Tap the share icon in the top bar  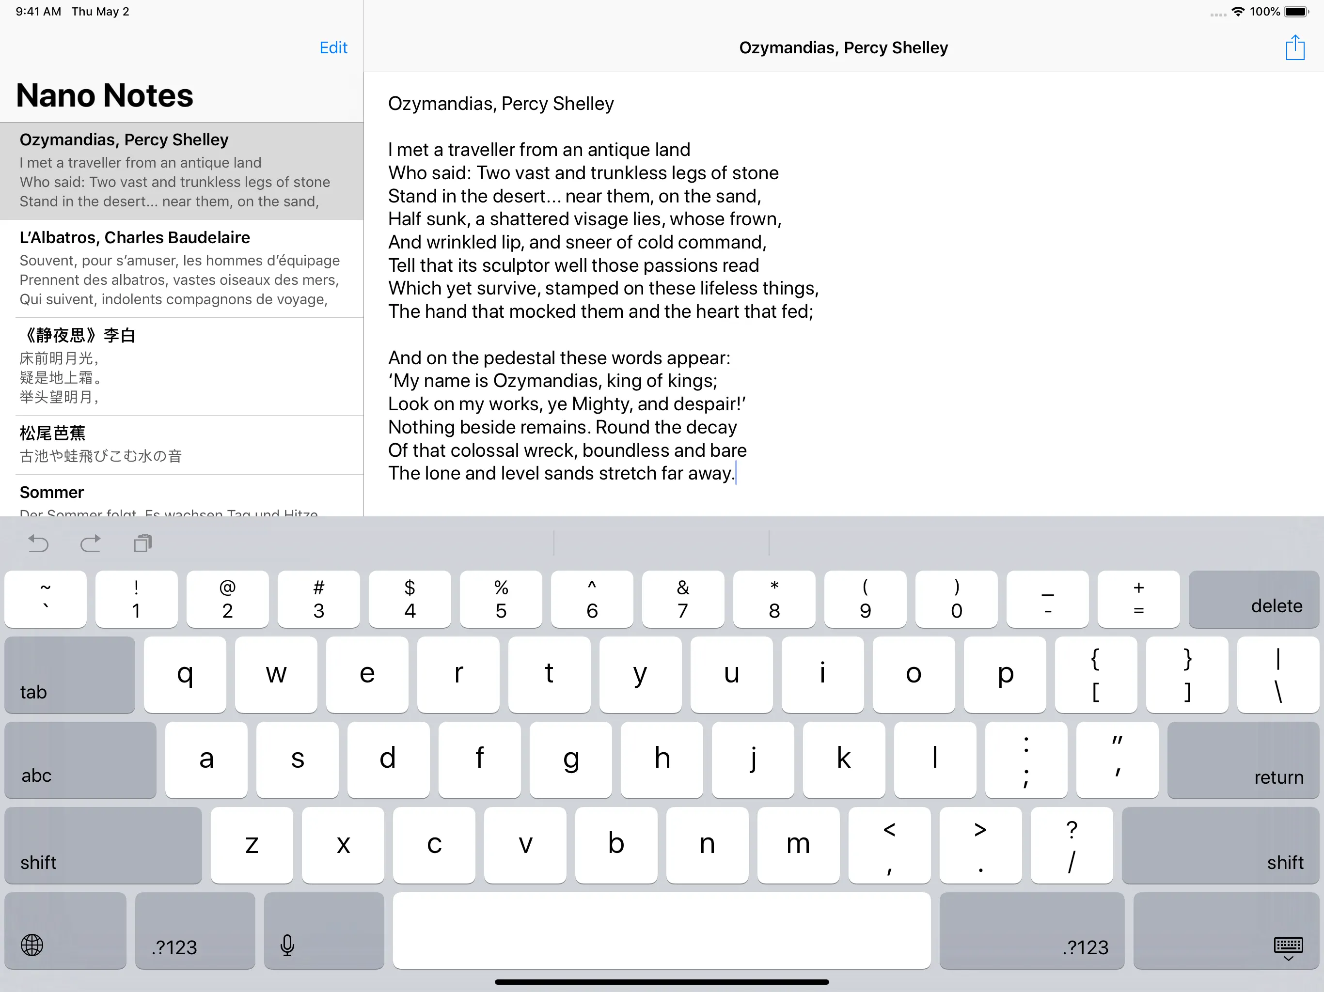point(1294,47)
